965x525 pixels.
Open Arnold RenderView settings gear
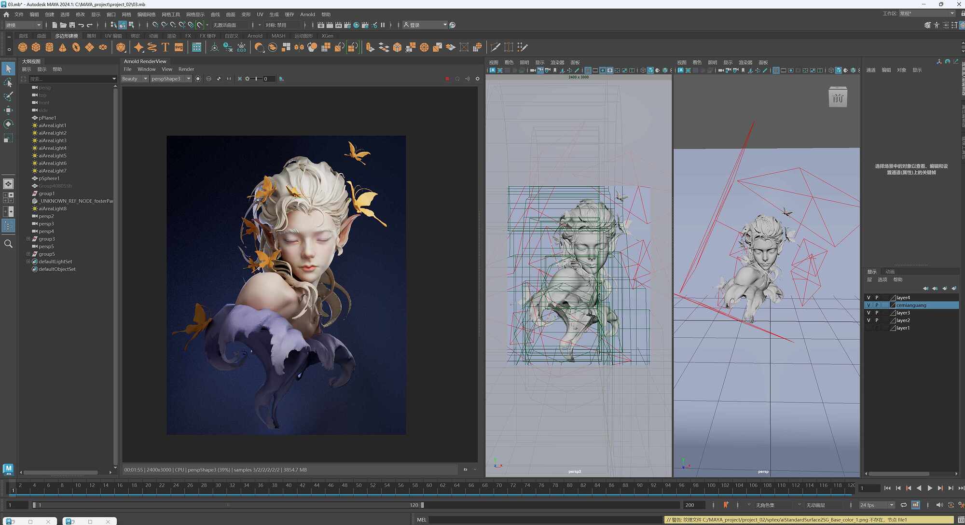tap(478, 79)
